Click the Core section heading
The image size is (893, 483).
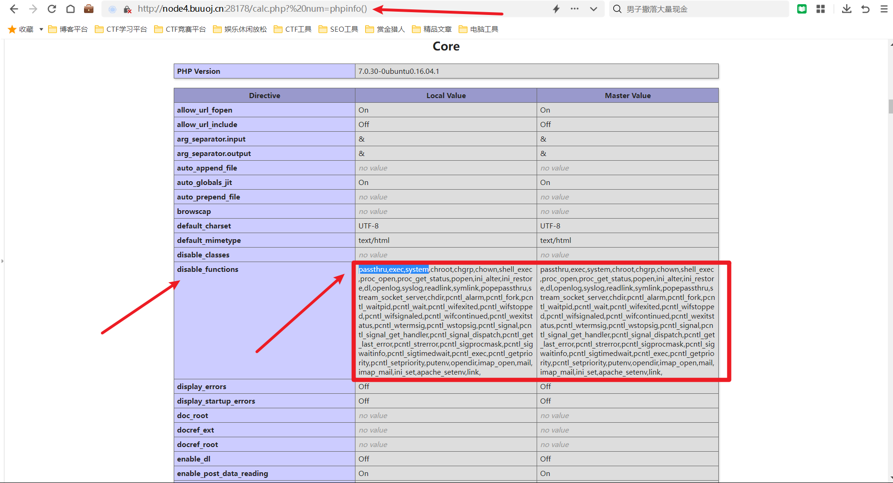coord(446,46)
